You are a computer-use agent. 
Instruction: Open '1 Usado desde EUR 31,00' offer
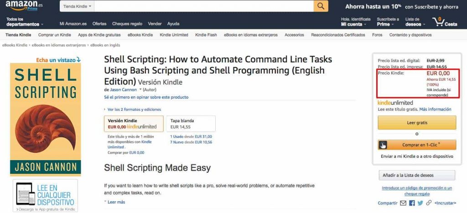(191, 137)
